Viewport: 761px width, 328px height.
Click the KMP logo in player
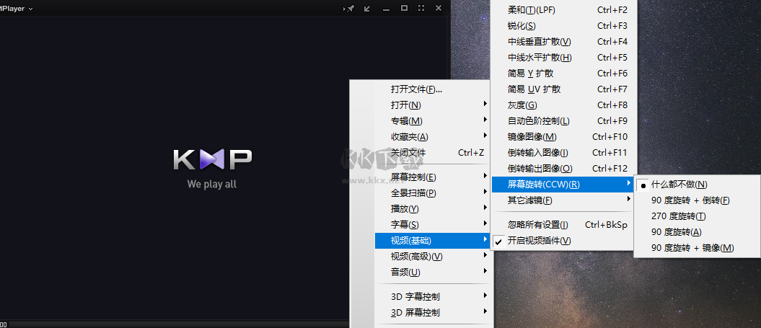[x=212, y=159]
